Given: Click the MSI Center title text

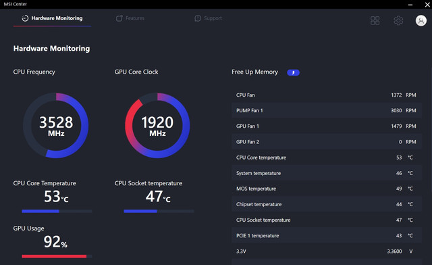Looking at the screenshot, I should coord(15,4).
